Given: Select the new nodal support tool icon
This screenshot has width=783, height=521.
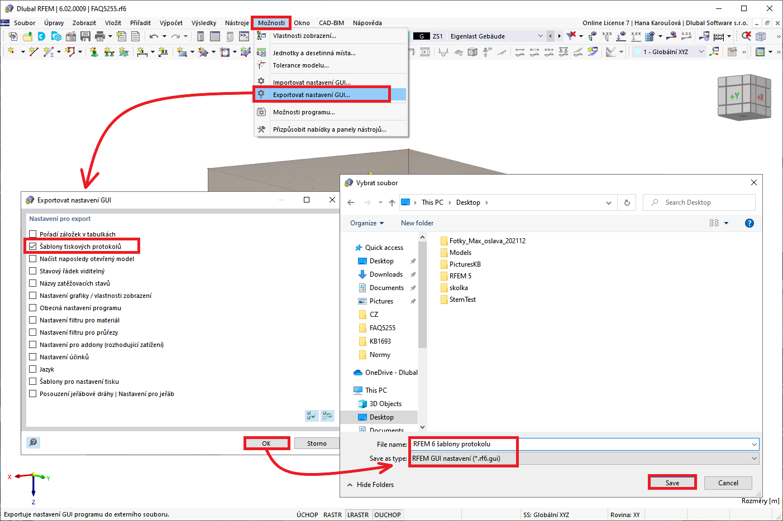Looking at the screenshot, I should pos(94,52).
